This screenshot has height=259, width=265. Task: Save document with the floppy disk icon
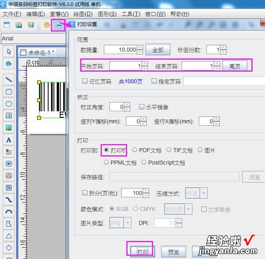tap(31, 25)
